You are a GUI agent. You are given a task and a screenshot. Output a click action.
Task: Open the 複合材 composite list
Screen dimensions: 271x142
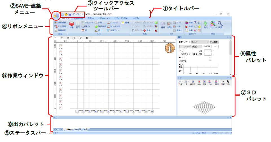178,30
